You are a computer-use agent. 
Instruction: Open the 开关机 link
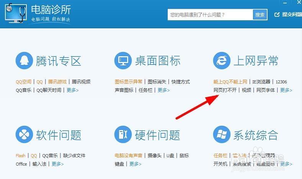tap(220, 164)
